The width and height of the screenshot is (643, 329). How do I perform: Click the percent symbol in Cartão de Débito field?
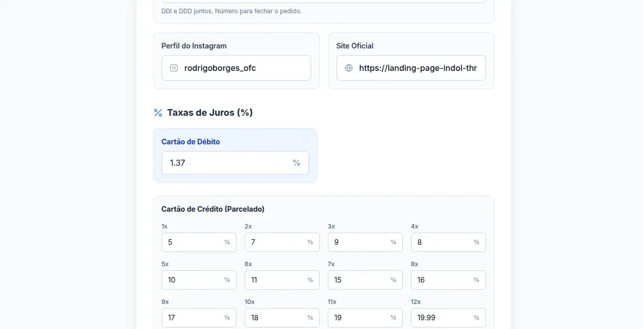coord(296,163)
